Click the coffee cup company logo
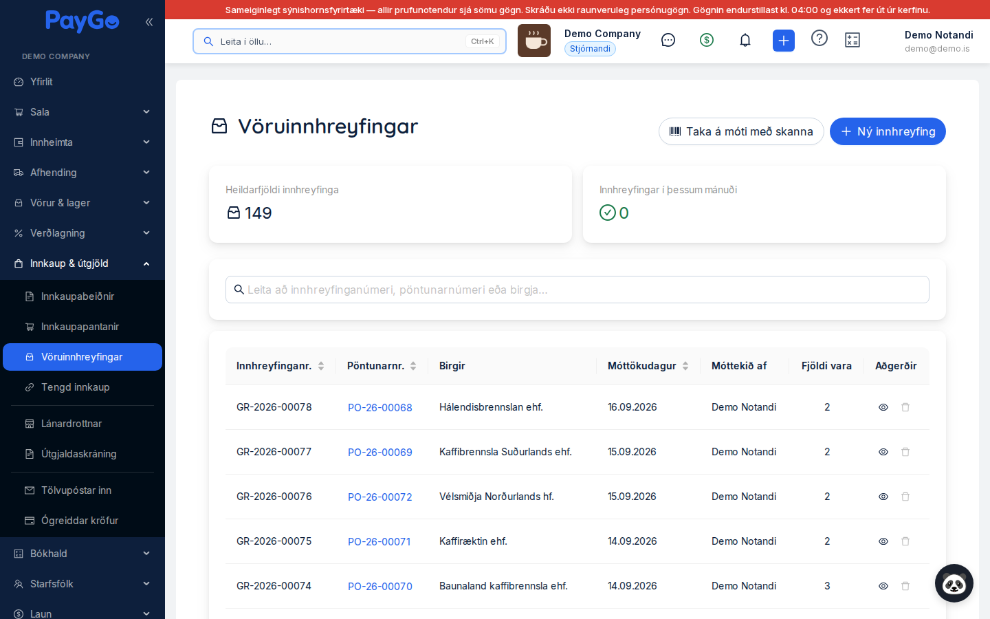Viewport: 990px width, 619px height. click(534, 41)
